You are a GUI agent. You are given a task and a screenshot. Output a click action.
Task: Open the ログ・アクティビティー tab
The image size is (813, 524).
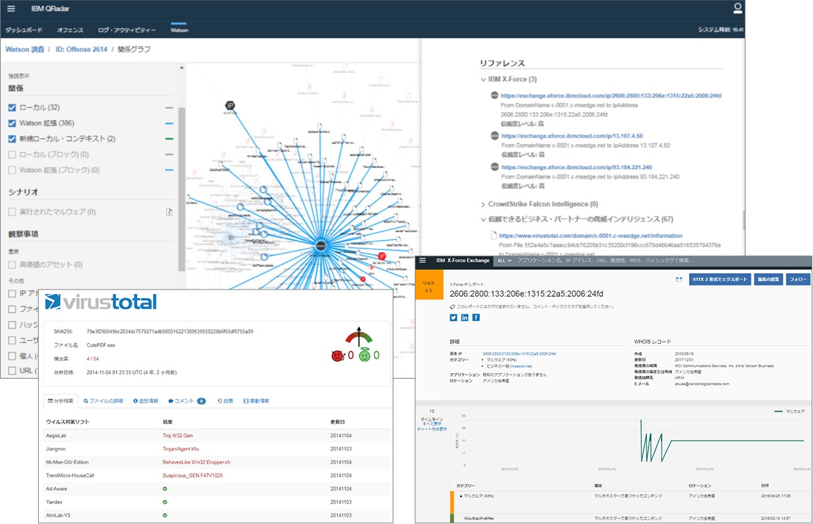(x=127, y=30)
